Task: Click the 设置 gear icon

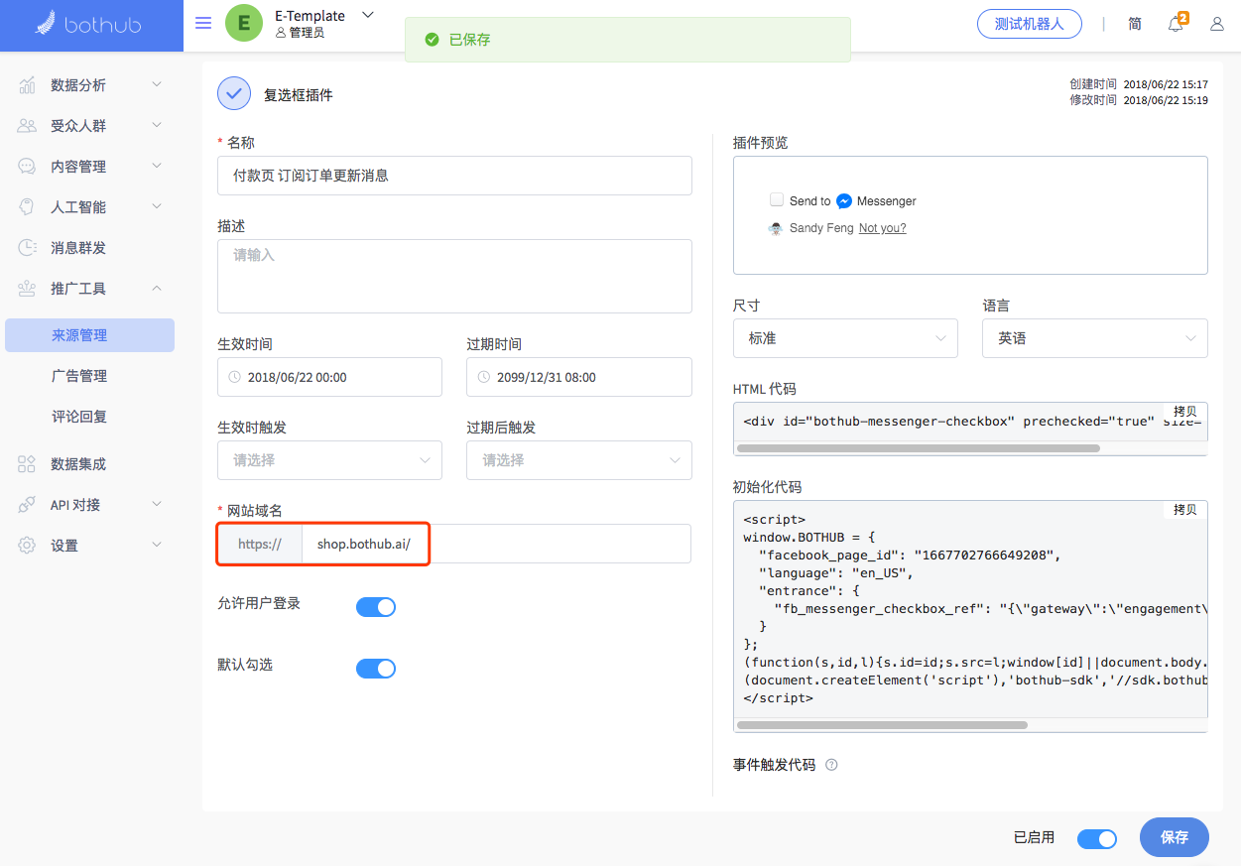Action: [27, 546]
